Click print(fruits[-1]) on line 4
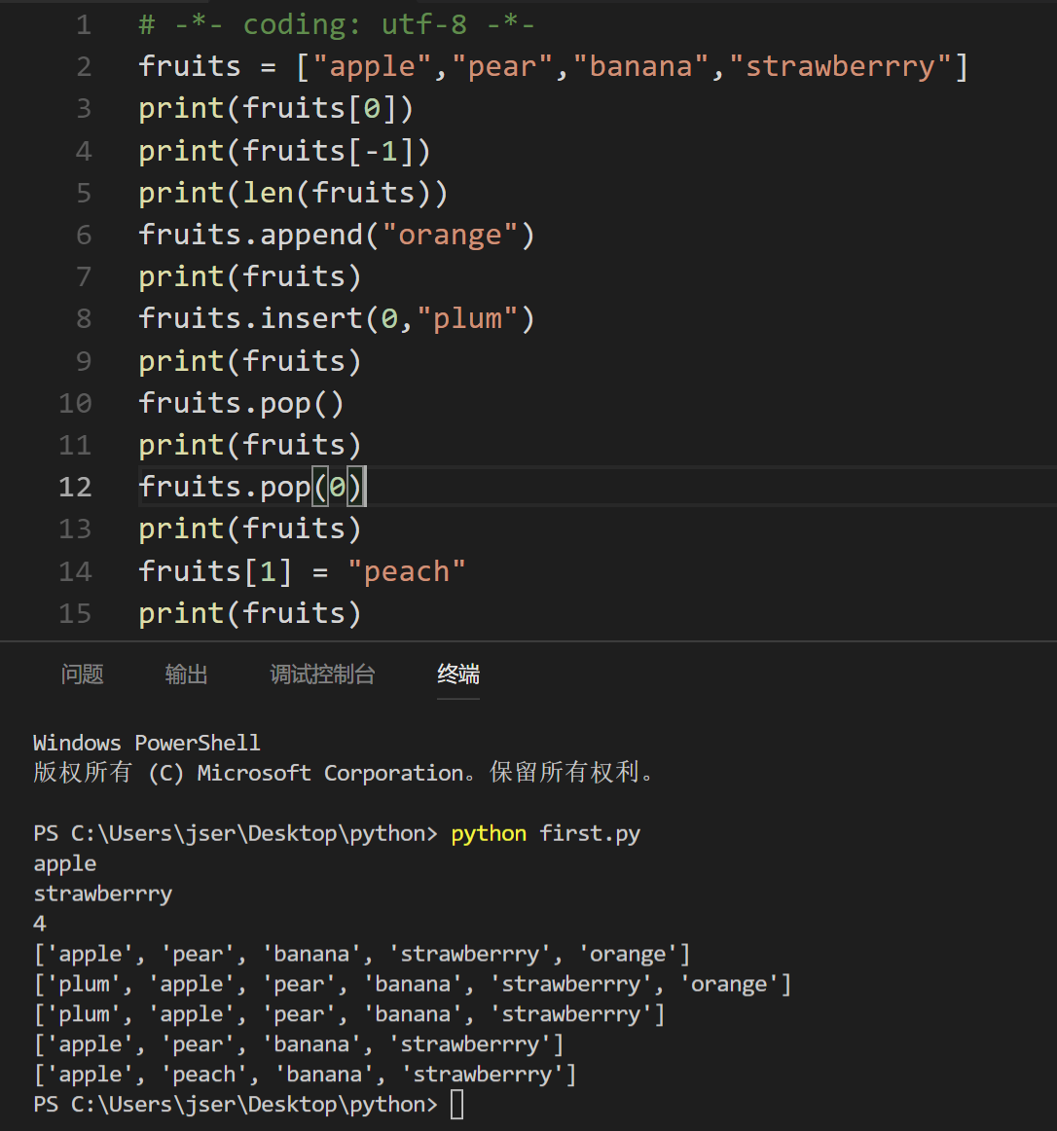 click(285, 152)
